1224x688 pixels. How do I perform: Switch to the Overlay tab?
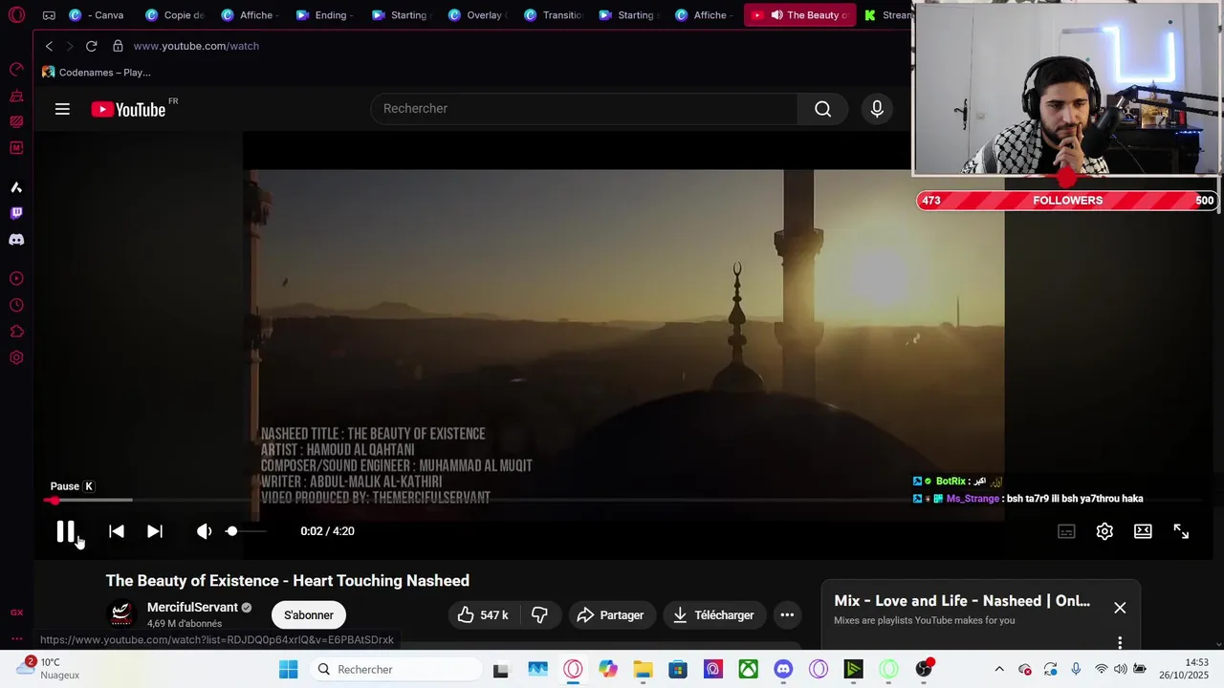coord(476,15)
